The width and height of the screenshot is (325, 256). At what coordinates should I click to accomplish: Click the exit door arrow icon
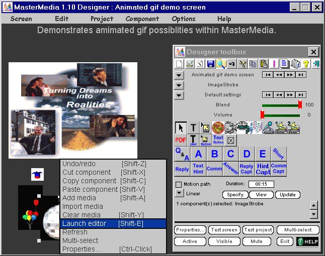tap(316, 64)
